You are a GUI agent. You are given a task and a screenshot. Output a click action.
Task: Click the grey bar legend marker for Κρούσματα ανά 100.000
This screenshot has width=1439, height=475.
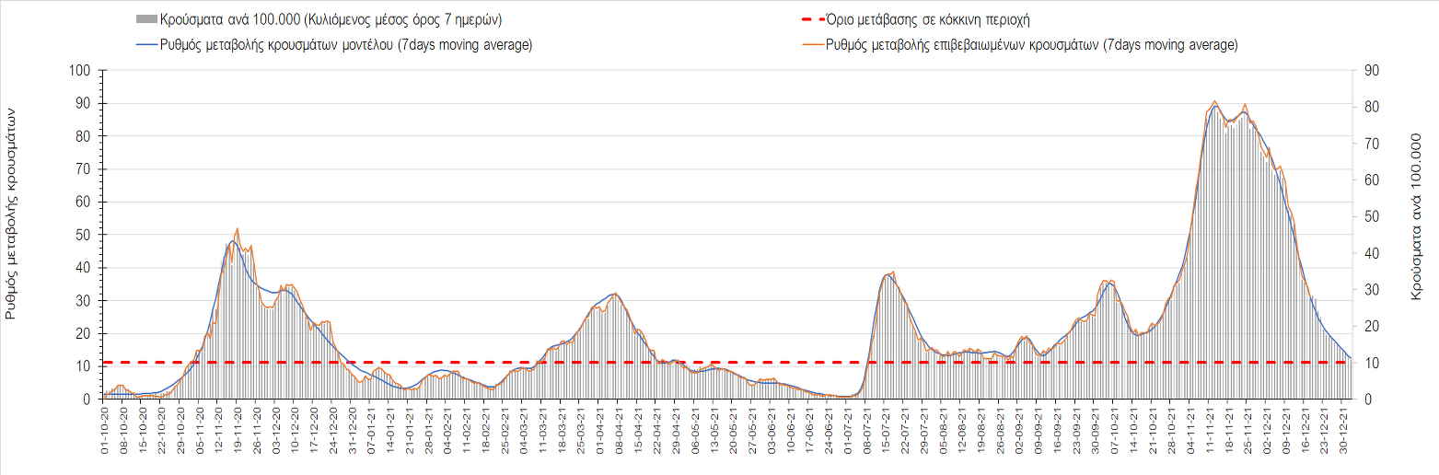[145, 19]
